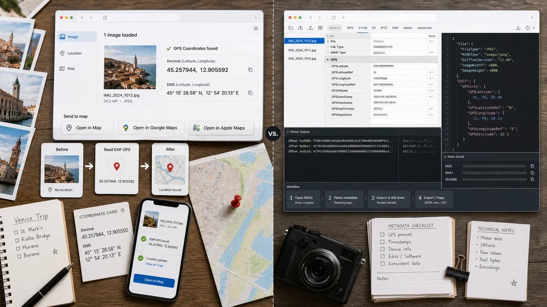This screenshot has width=547, height=307.
Task: Tap View on map link on phone
Action: point(154,264)
